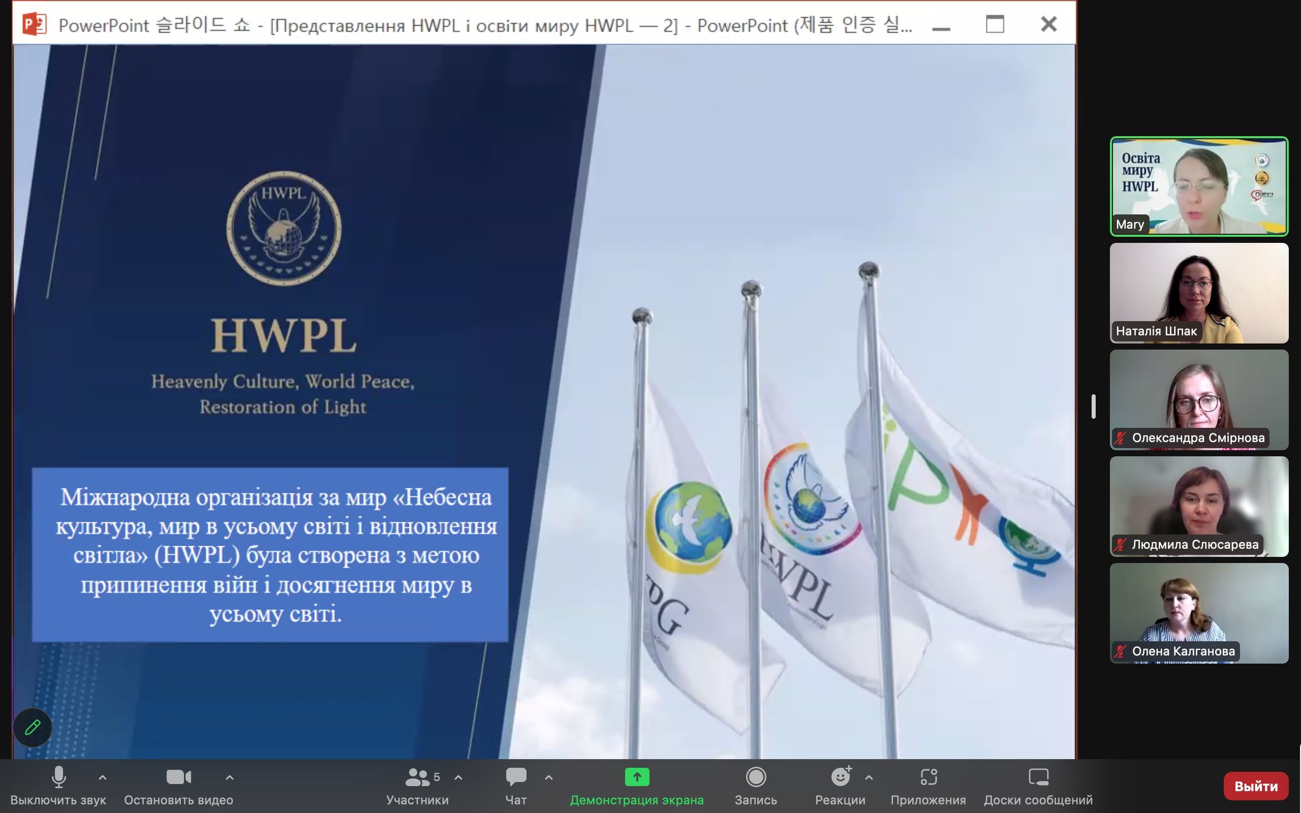Click muted mic icon of Олена Калганова
The image size is (1301, 813).
[x=1121, y=651]
